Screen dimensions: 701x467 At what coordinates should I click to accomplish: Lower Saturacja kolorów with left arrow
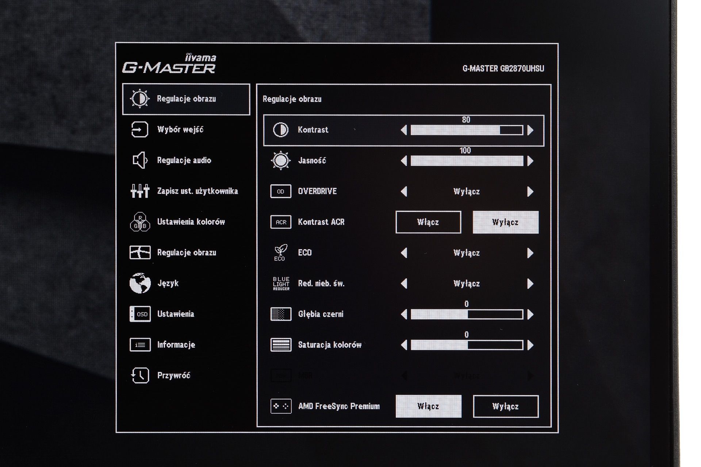[x=404, y=345]
